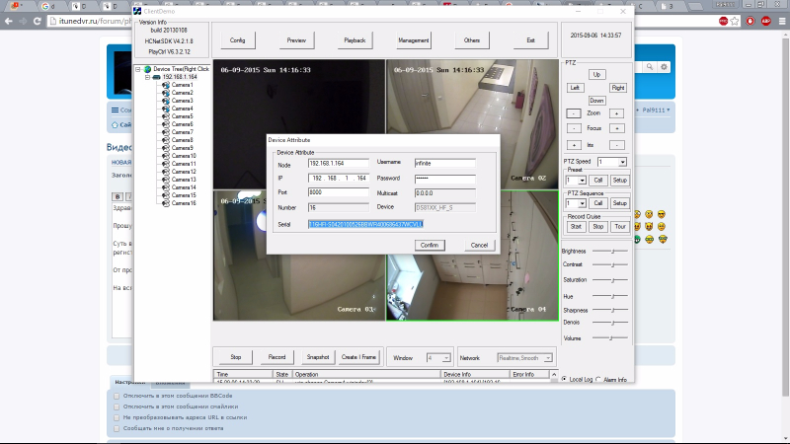This screenshot has height=444, width=790.
Task: Cancel the Device Attribute dialog
Action: point(479,245)
